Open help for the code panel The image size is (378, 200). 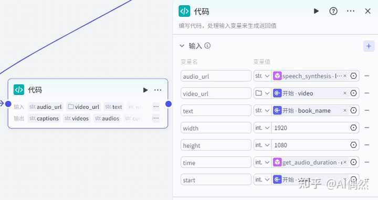[x=333, y=11]
